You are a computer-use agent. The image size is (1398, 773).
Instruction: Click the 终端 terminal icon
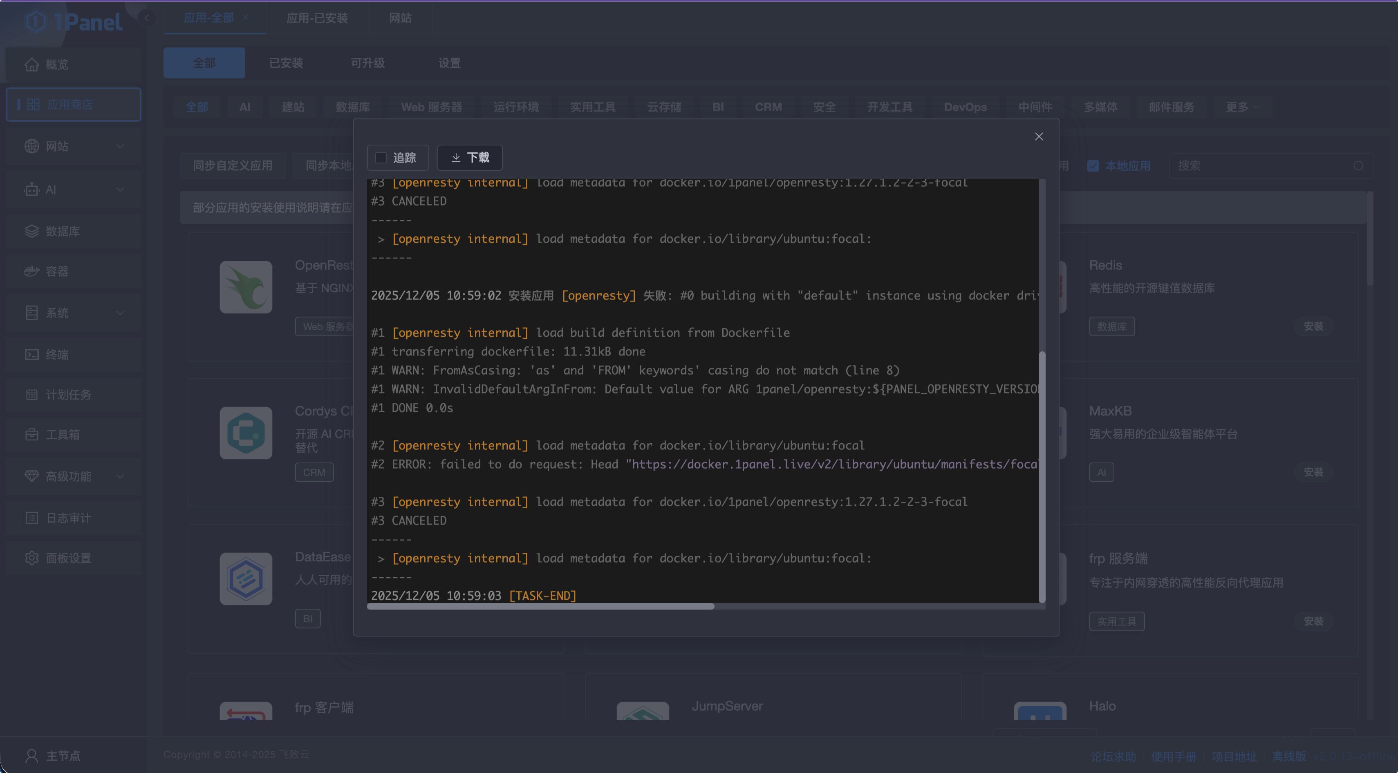(31, 355)
